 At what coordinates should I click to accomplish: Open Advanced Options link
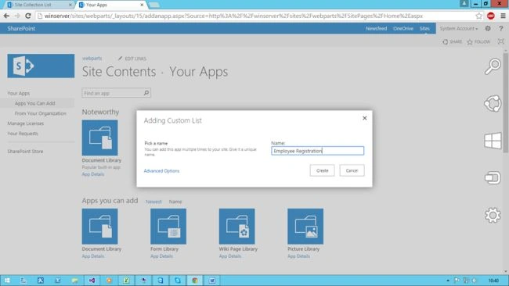point(161,170)
